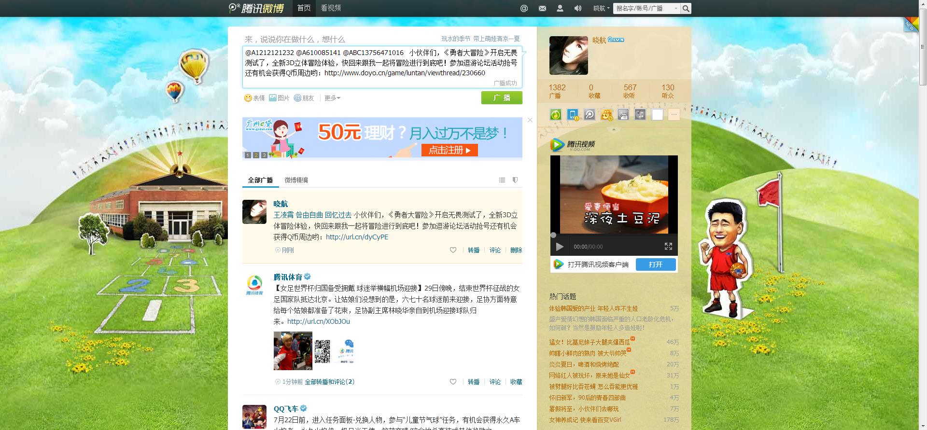Click 转播 on 晓航's post
927x430 pixels.
pyautogui.click(x=474, y=250)
